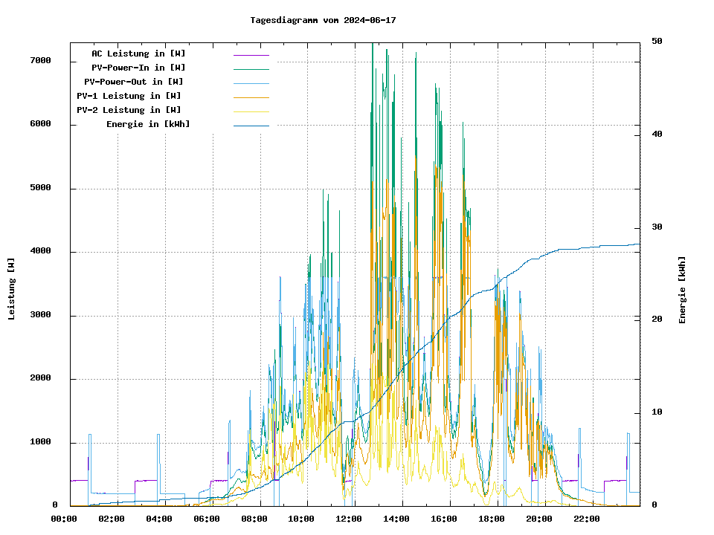Click the purple AC Leistung legend line sample
Screen dimensions: 714x535
pyautogui.click(x=251, y=55)
